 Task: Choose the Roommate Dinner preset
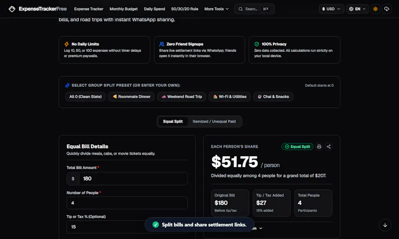(x=131, y=97)
